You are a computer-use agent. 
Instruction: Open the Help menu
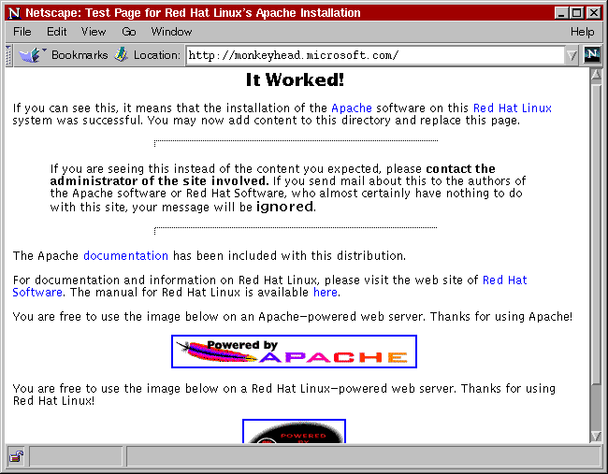click(582, 32)
